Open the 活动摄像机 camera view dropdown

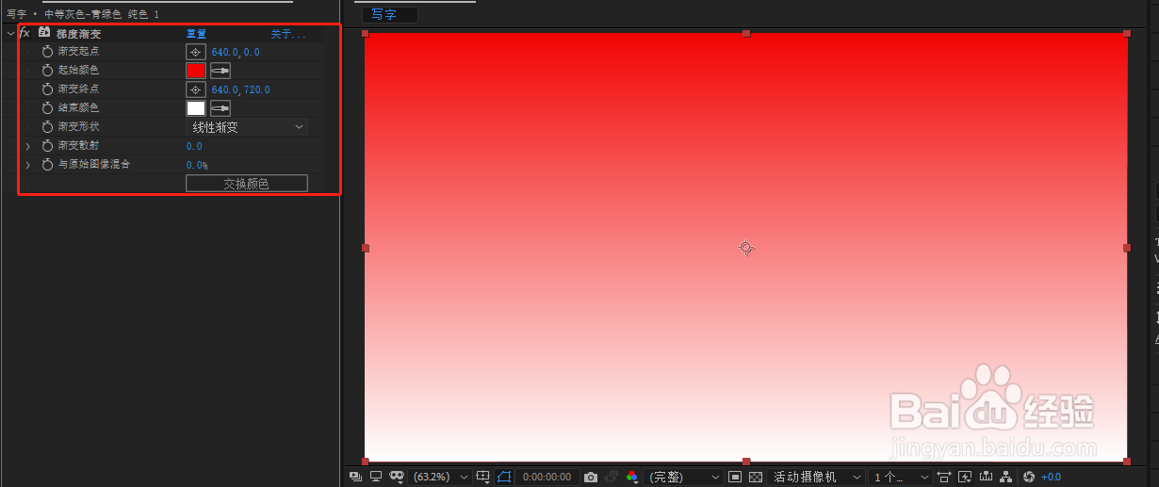tap(817, 478)
